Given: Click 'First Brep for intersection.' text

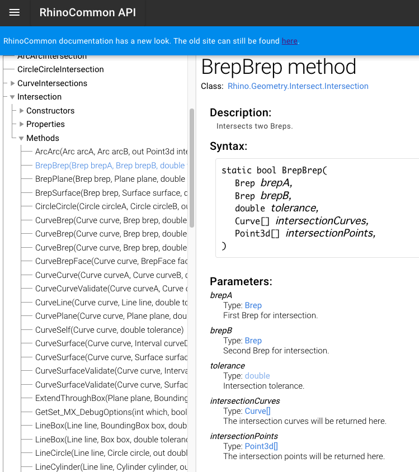Looking at the screenshot, I should click(270, 315).
